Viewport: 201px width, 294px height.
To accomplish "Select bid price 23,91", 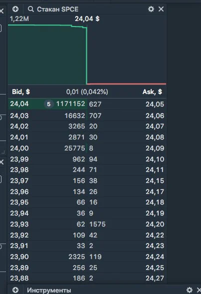I will pos(19,246).
